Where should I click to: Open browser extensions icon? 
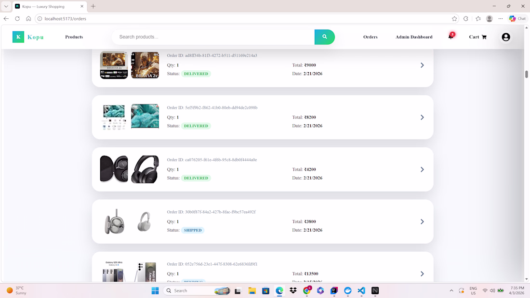point(466,19)
